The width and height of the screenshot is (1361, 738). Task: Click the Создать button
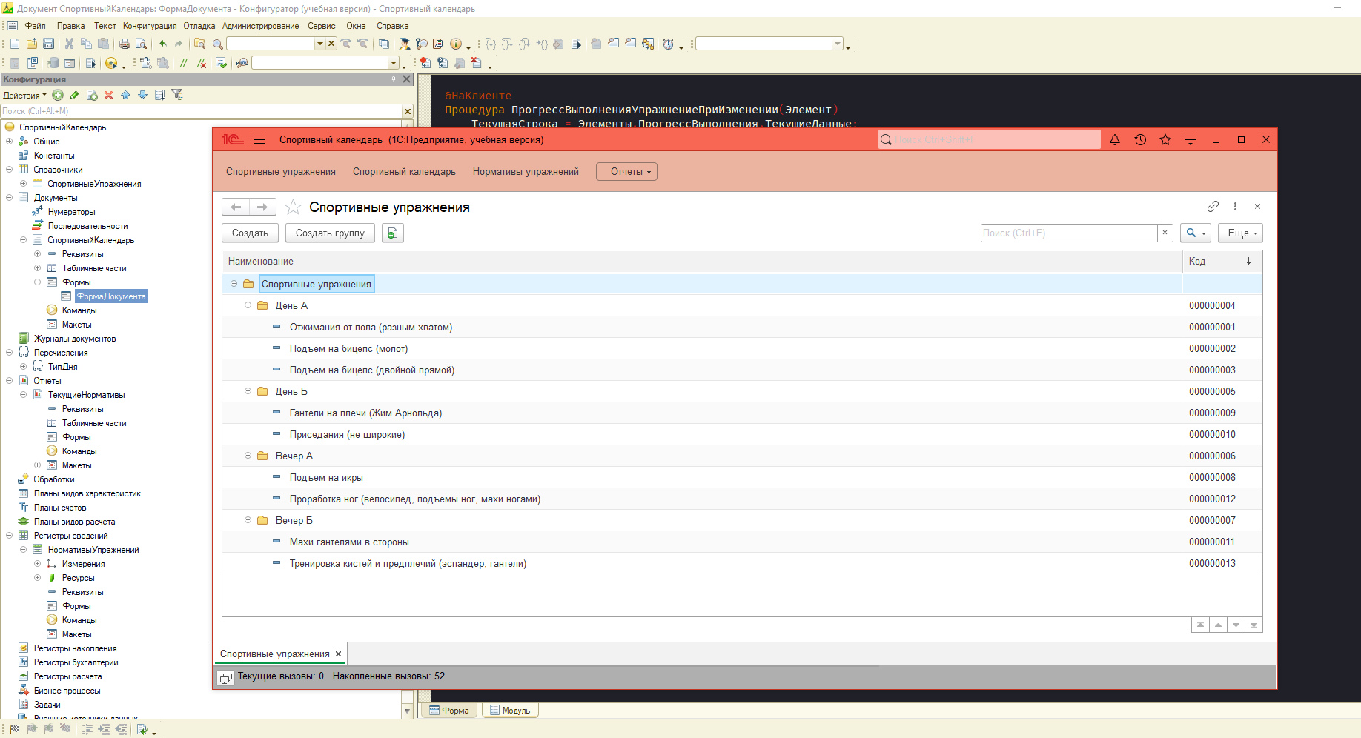[x=250, y=233]
